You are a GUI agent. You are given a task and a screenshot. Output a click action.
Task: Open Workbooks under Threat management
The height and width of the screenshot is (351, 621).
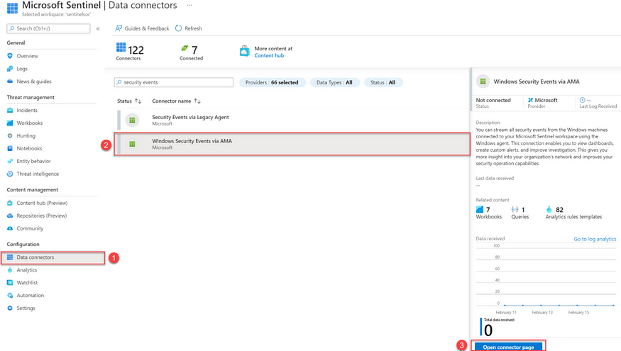pyautogui.click(x=29, y=123)
